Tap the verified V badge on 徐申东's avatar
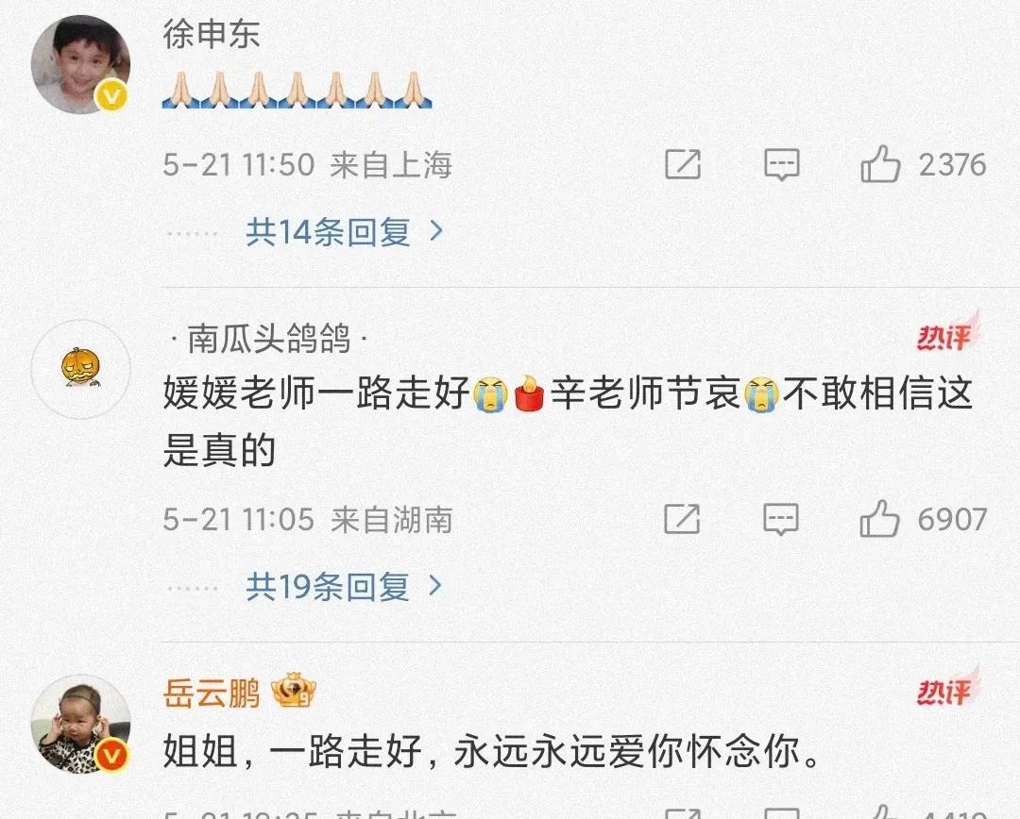 pos(111,96)
